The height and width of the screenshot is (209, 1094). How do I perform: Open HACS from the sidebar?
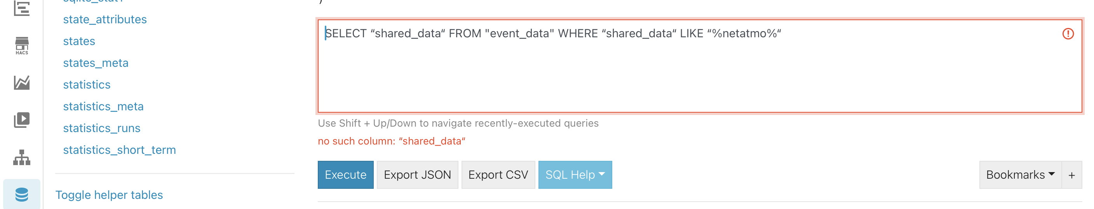click(22, 45)
